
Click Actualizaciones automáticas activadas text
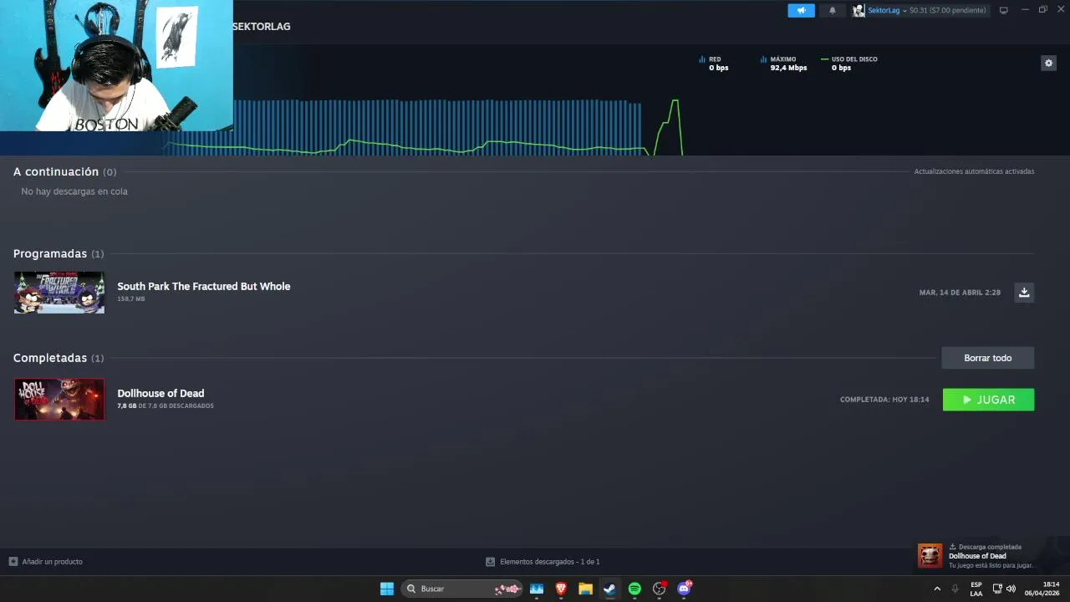[x=974, y=171]
